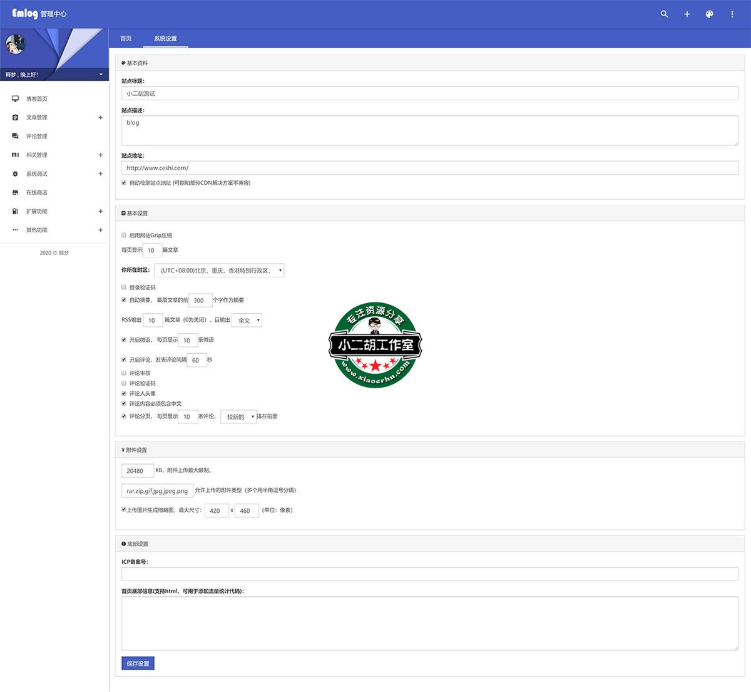Click the search icon in top bar

(x=664, y=14)
